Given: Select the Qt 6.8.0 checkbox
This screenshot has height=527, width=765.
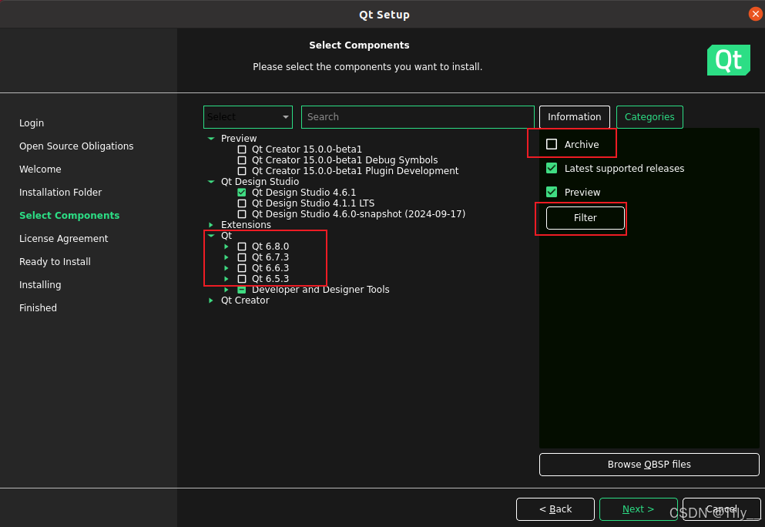Looking at the screenshot, I should (x=241, y=247).
